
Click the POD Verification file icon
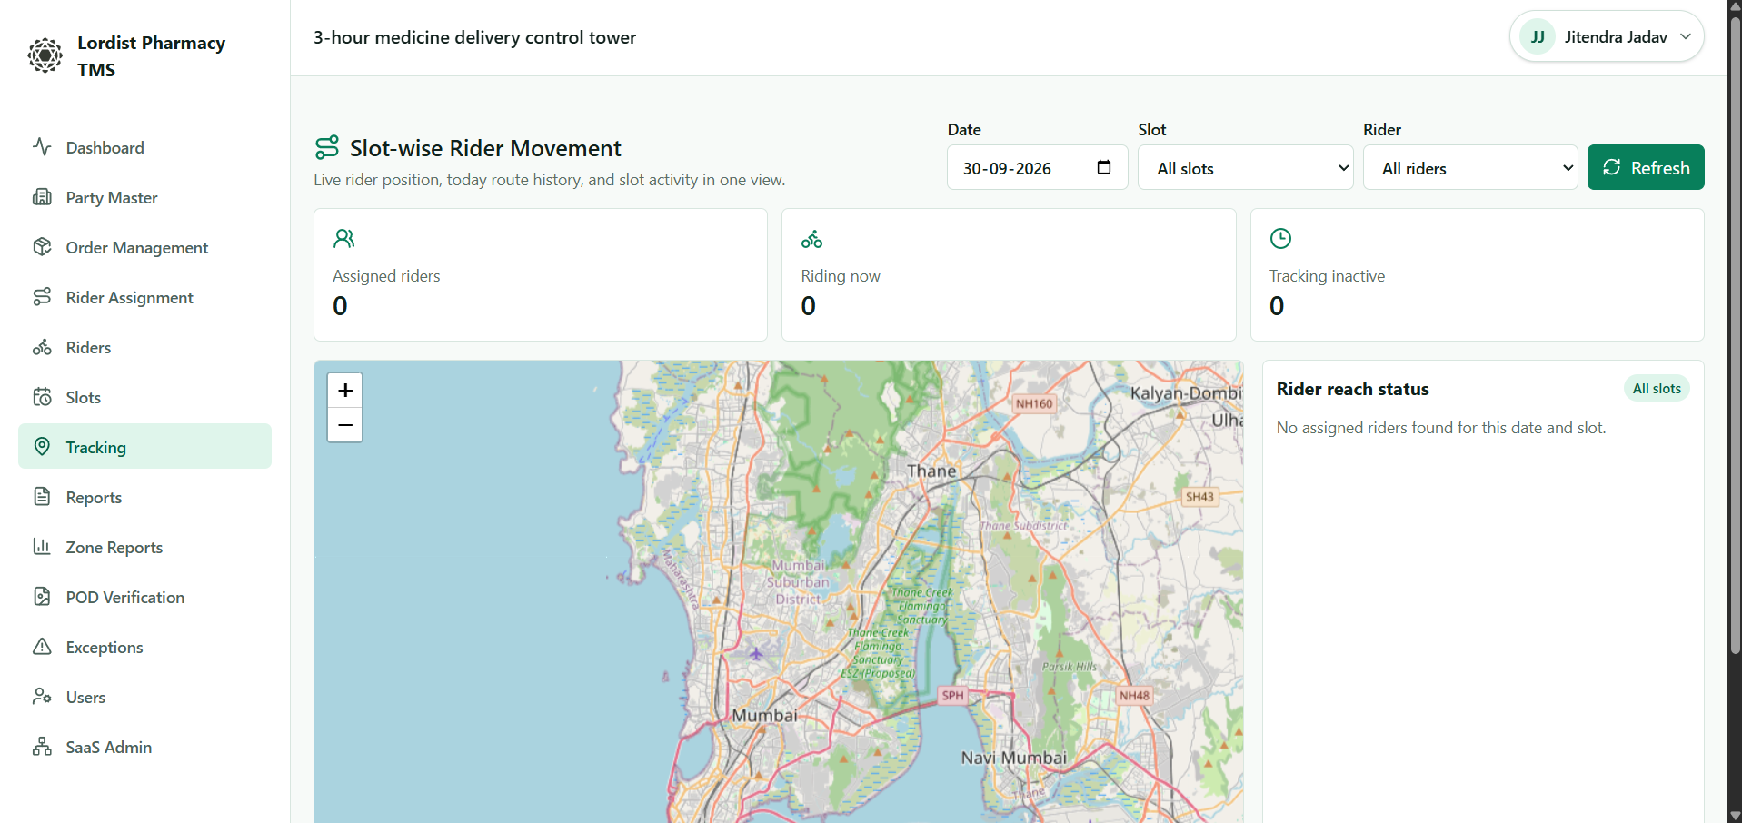click(x=42, y=596)
